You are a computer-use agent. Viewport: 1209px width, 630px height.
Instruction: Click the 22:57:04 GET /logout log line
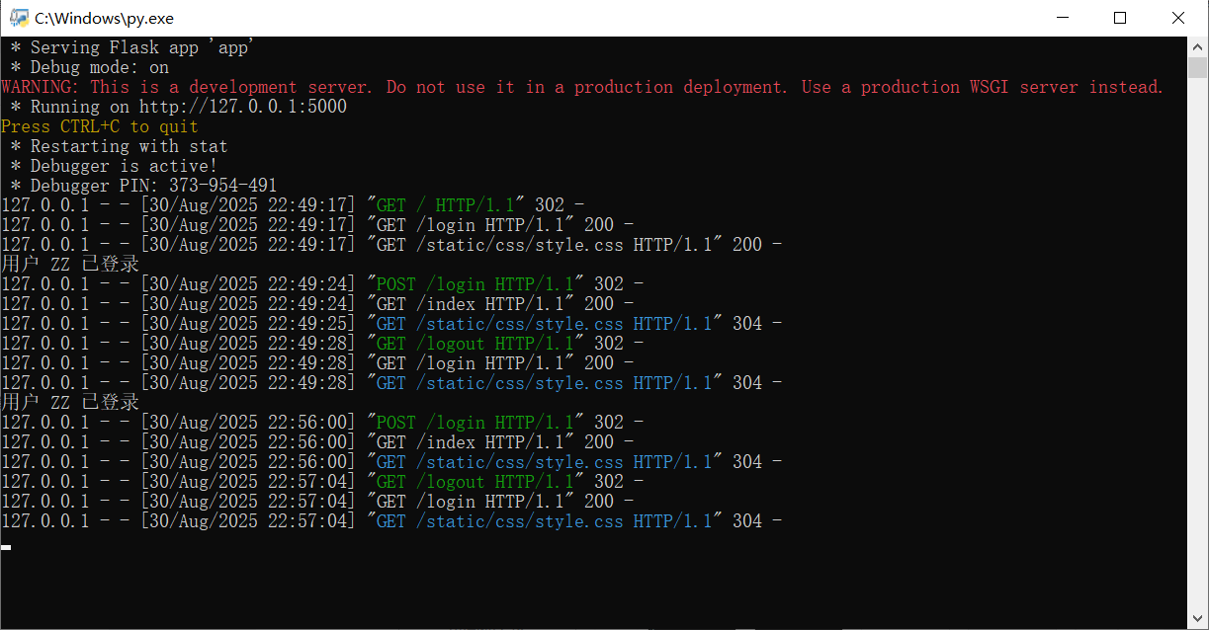click(322, 482)
